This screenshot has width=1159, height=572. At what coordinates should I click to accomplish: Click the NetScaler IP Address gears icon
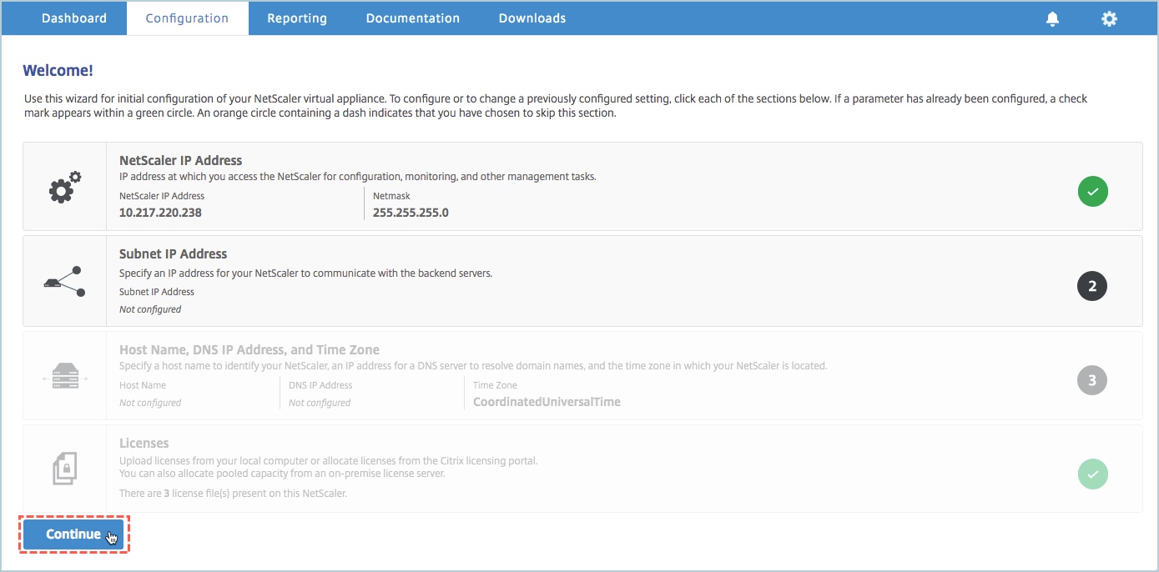[65, 187]
